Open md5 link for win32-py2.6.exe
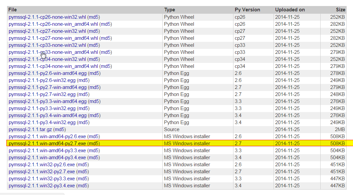Viewport: 353px width, 195px height. pos(82,165)
